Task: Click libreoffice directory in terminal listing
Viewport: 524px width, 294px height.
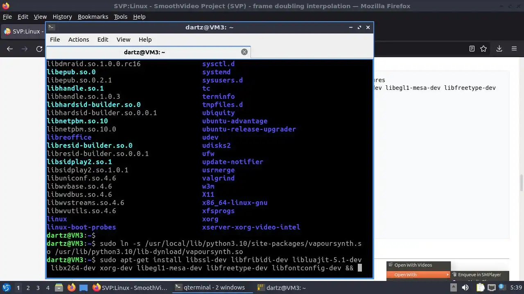Action: tap(69, 137)
